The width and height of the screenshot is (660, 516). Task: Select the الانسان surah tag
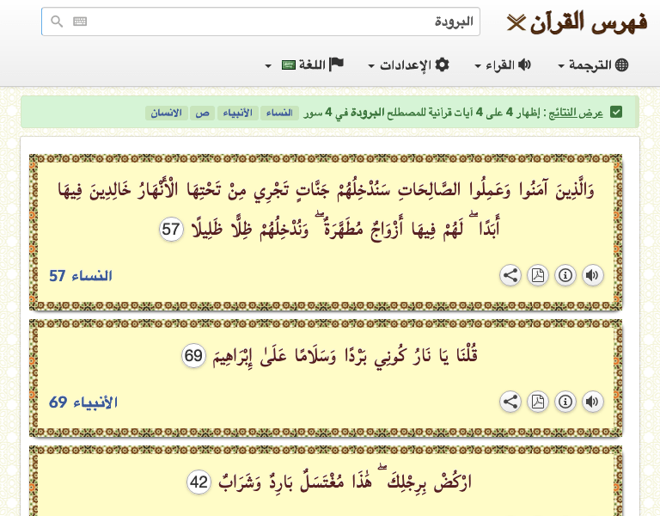coord(164,113)
